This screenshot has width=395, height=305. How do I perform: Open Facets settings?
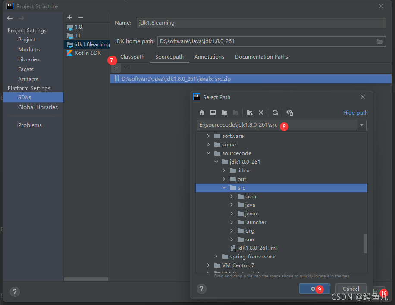[x=26, y=69]
